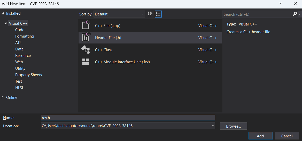Viewport: 302px width, 141px height.
Task: Select the ATL category
Action: [18, 43]
